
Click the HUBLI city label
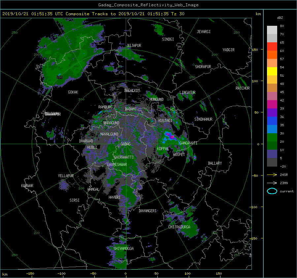[92, 147]
